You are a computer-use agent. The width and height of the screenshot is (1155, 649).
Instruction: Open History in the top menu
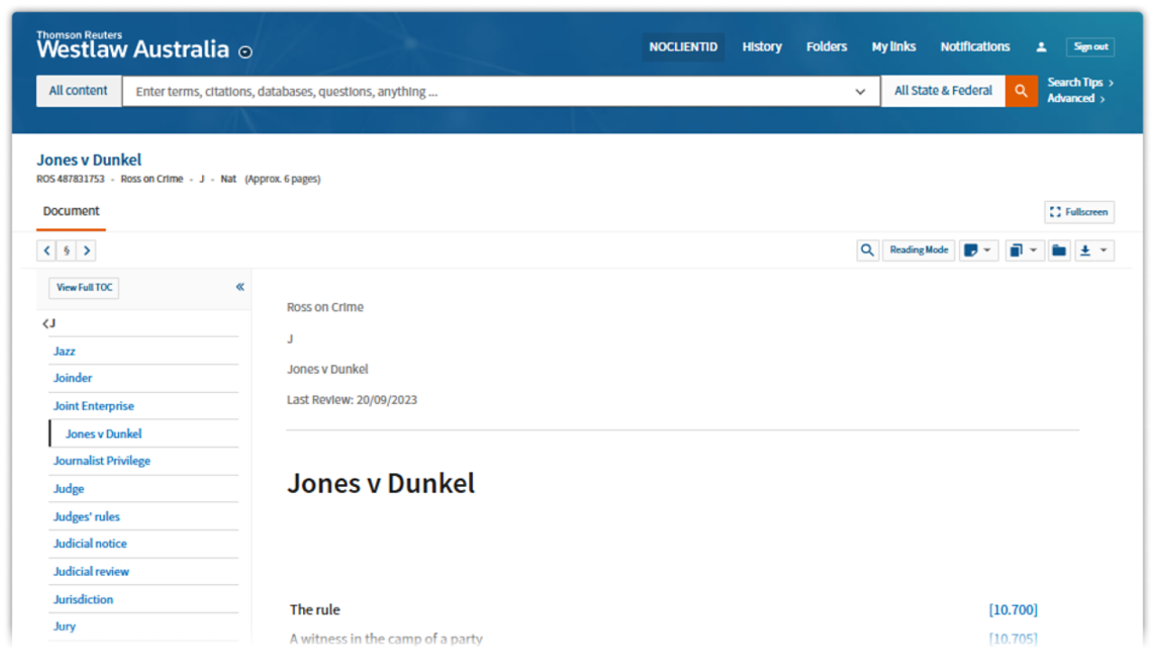[x=762, y=47]
